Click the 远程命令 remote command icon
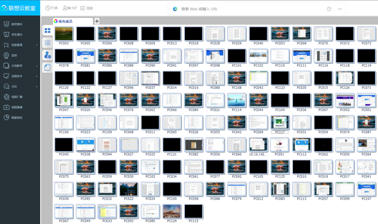378x224 pixels. click(x=6, y=76)
